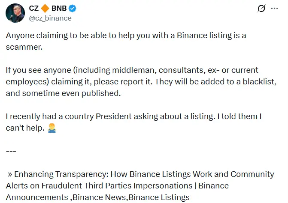Click the orange diamond icon beside CZ
The height and width of the screenshot is (203, 288).
(x=46, y=9)
